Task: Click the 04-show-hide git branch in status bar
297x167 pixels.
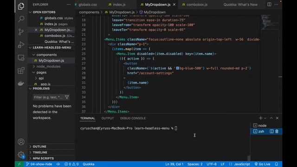Action: (x=39, y=164)
